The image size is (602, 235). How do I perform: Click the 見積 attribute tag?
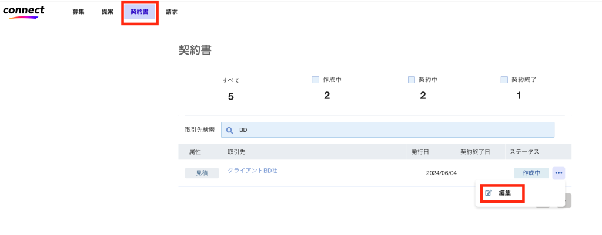point(202,173)
